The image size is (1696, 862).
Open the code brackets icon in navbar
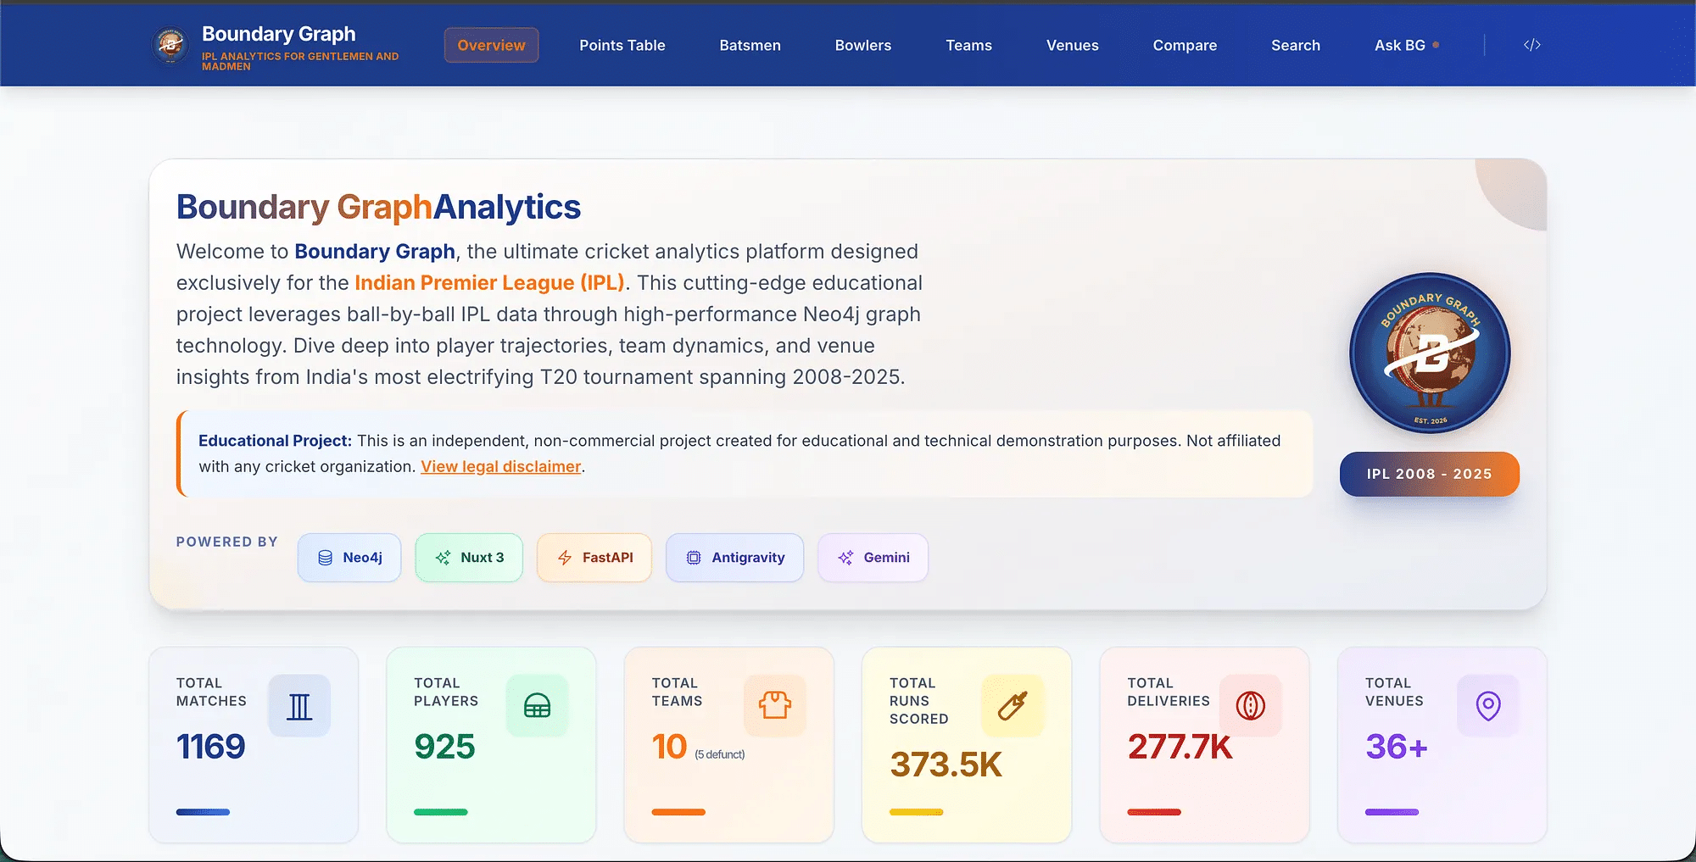click(1531, 45)
